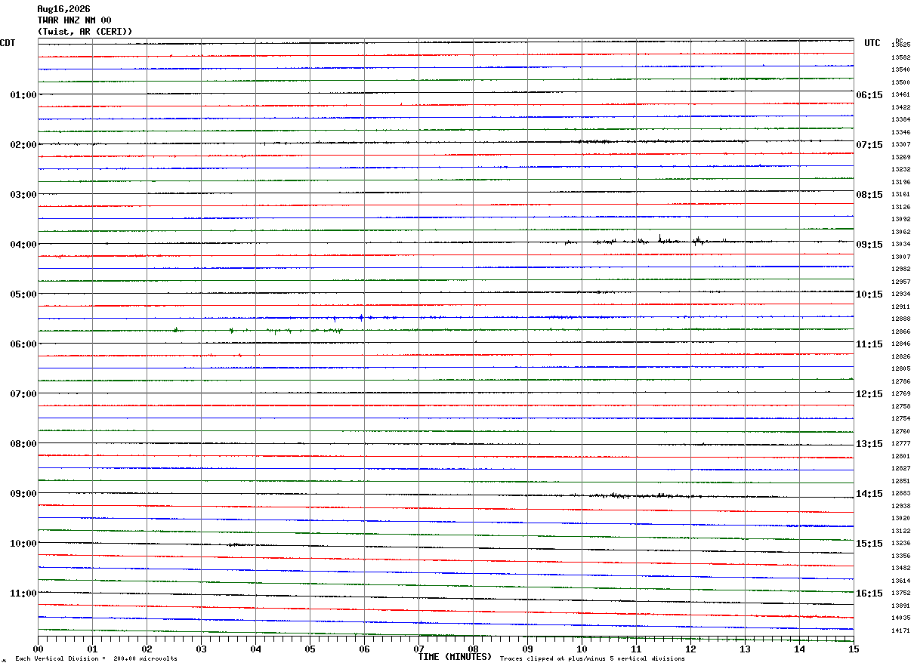Click the Traces clipped footnote text
Viewport: 914px width, 669px height.
[x=592, y=659]
